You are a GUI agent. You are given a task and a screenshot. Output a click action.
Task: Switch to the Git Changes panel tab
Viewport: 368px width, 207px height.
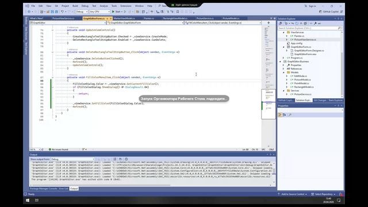pos(320,100)
